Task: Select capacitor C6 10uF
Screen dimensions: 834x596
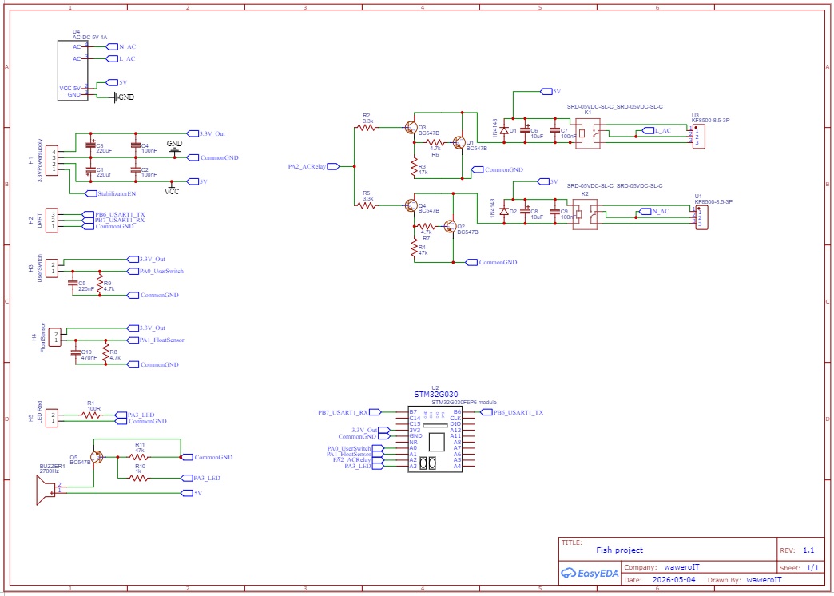Action: (526, 130)
